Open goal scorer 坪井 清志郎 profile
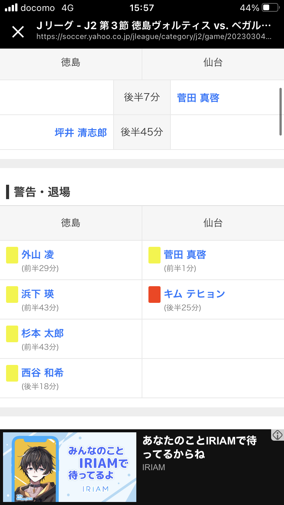This screenshot has height=505, width=284. [81, 132]
